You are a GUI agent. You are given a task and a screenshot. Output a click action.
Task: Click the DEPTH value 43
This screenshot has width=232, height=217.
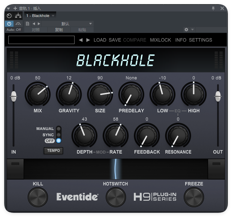click(x=84, y=119)
